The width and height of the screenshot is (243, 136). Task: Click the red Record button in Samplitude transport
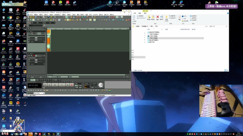pos(72,85)
